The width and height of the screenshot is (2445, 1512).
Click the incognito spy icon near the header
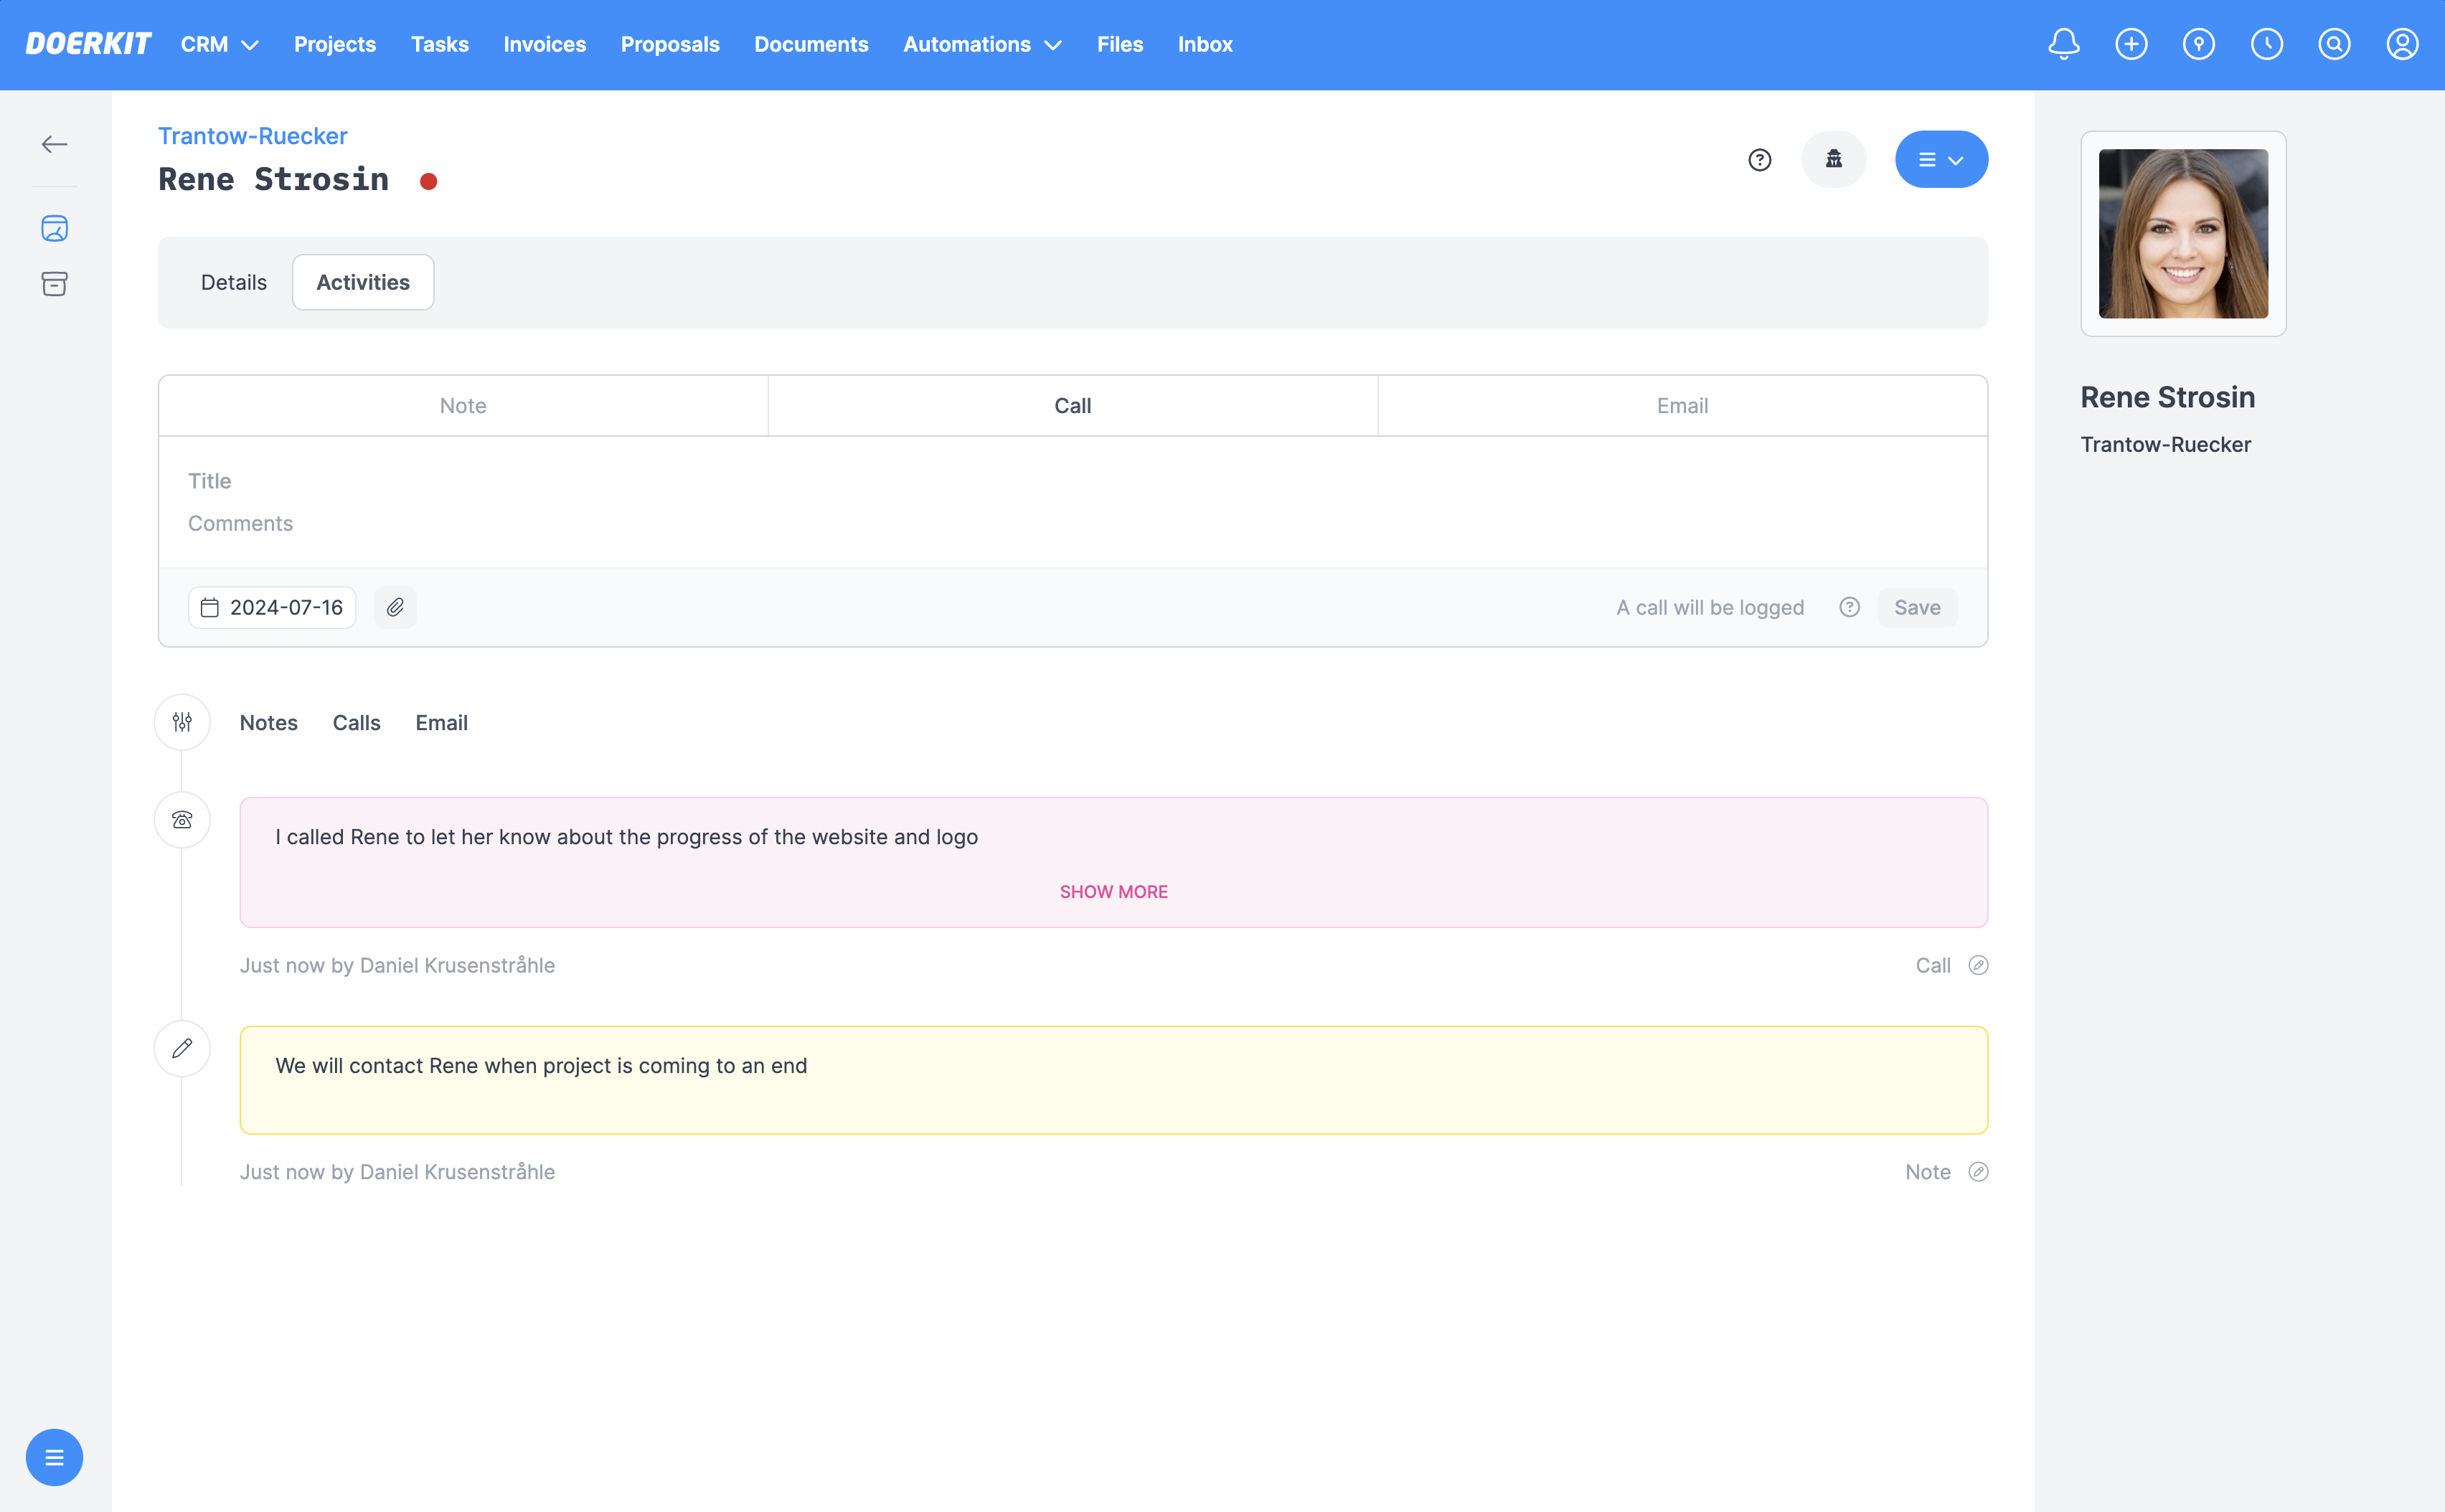click(1833, 158)
